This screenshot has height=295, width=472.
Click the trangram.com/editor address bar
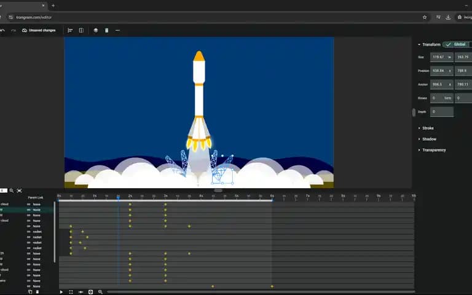point(34,17)
